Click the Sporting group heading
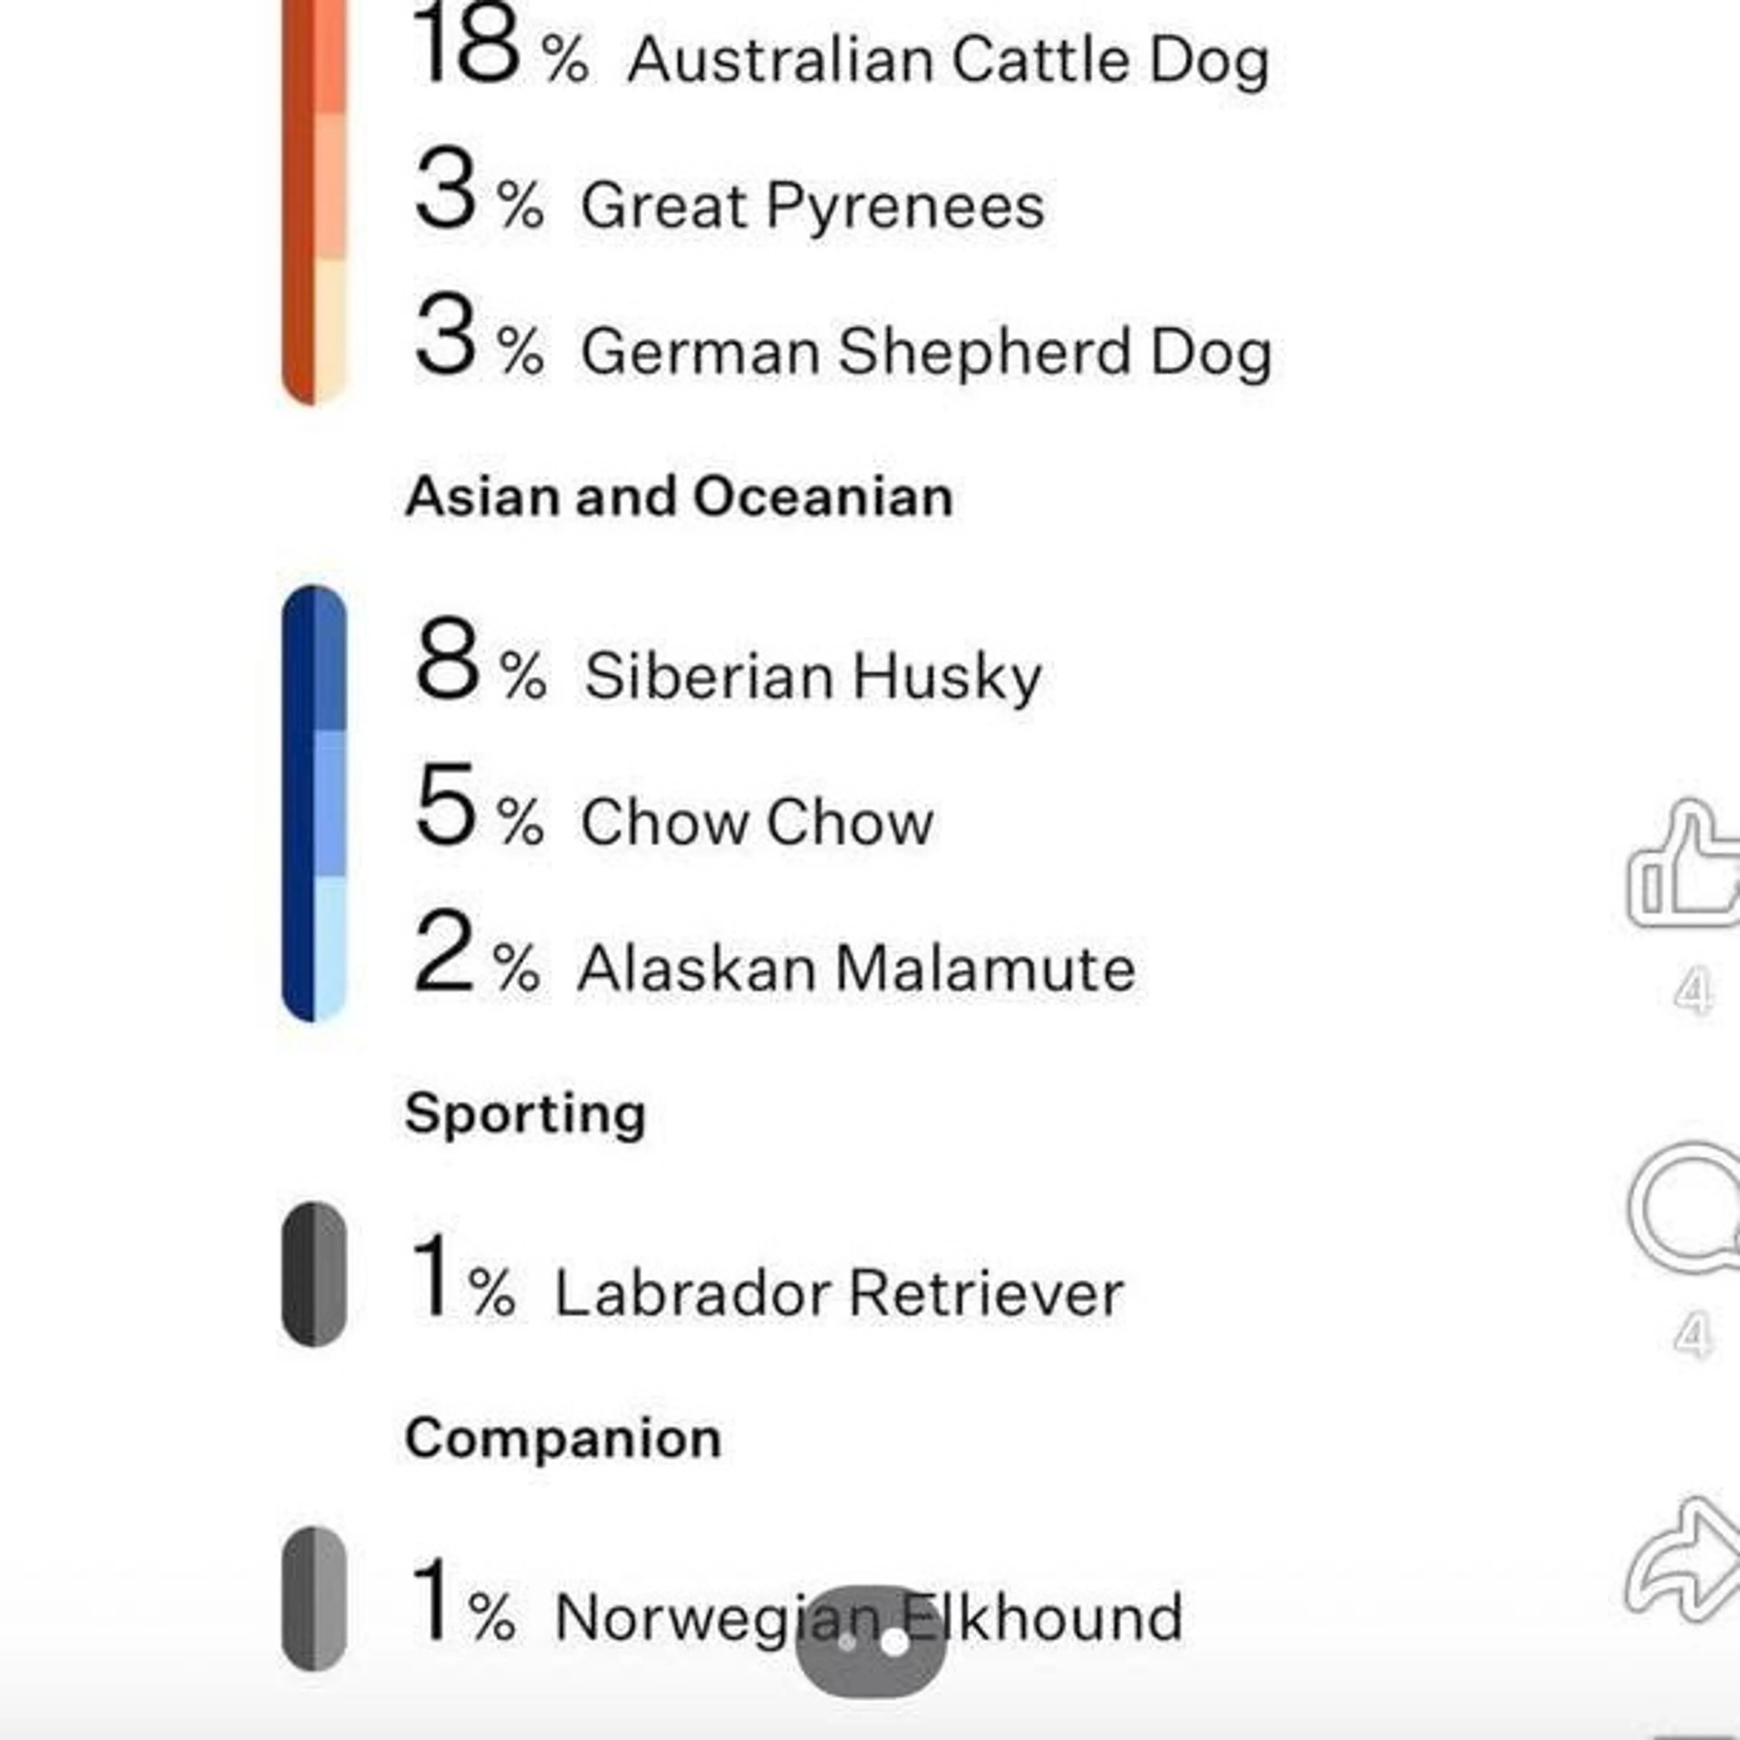1740x1740 pixels. coord(525,1113)
